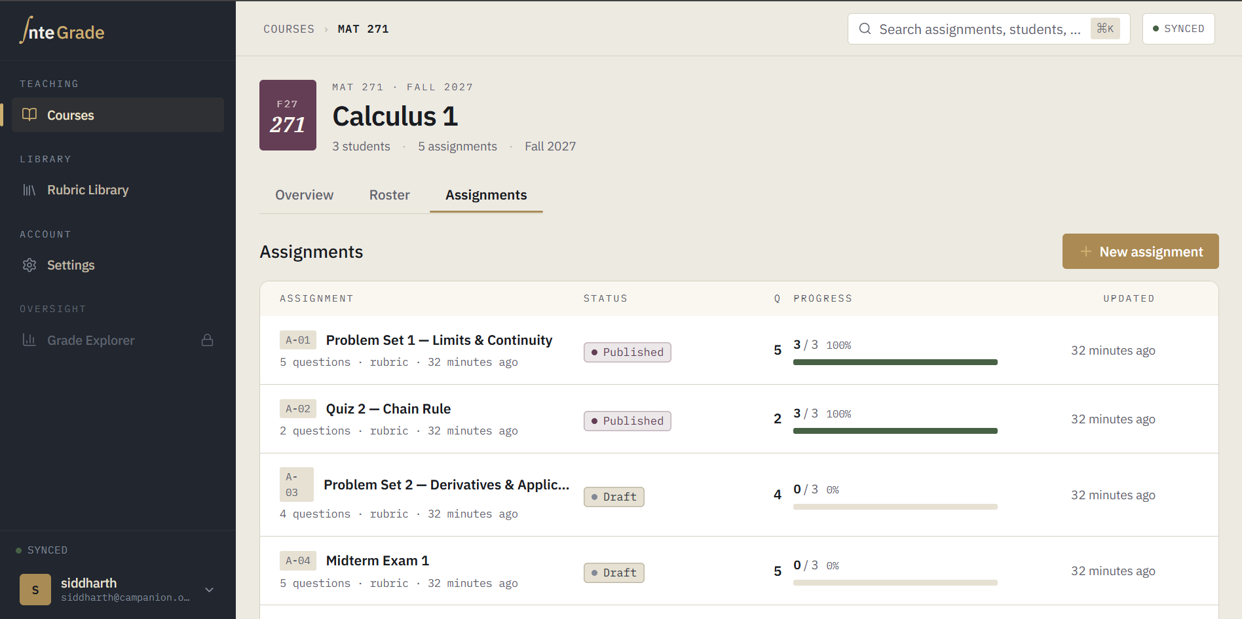Click progress bar for Midterm Exam 1
Screen dimensions: 1242x619
click(x=895, y=582)
